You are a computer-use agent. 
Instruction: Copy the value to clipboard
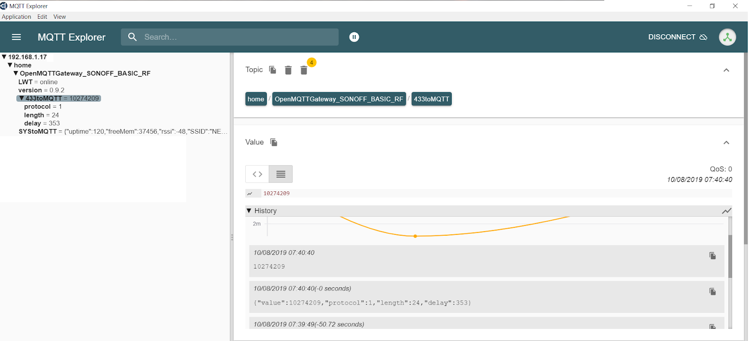pyautogui.click(x=274, y=142)
